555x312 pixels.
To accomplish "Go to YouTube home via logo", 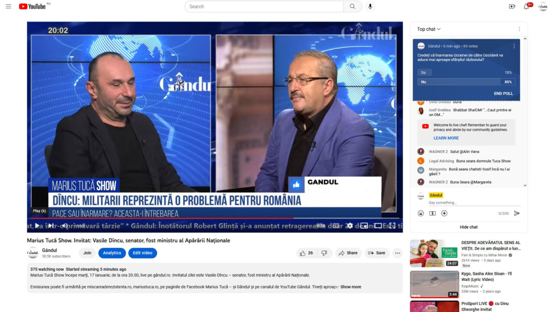I will 33,6.
